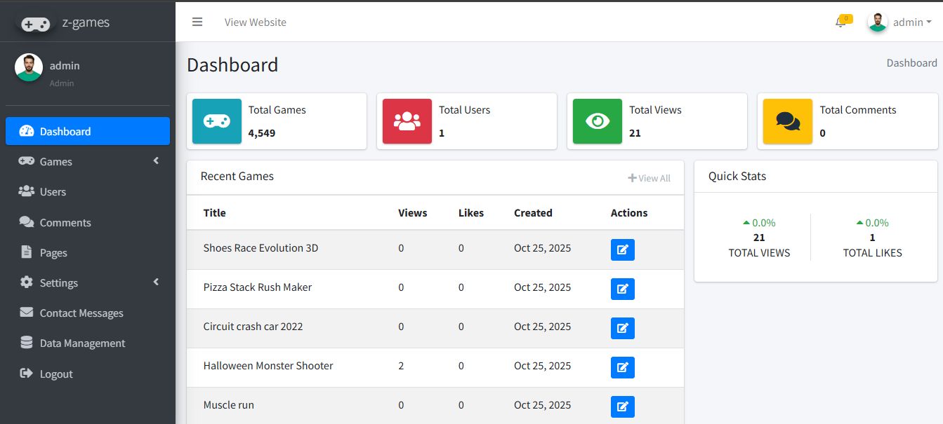Click the Total Games gamepad icon

click(x=217, y=121)
